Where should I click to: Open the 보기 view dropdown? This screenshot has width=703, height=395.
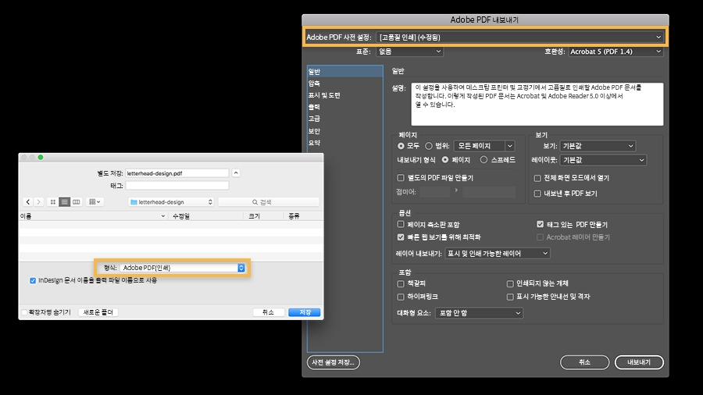click(x=598, y=146)
